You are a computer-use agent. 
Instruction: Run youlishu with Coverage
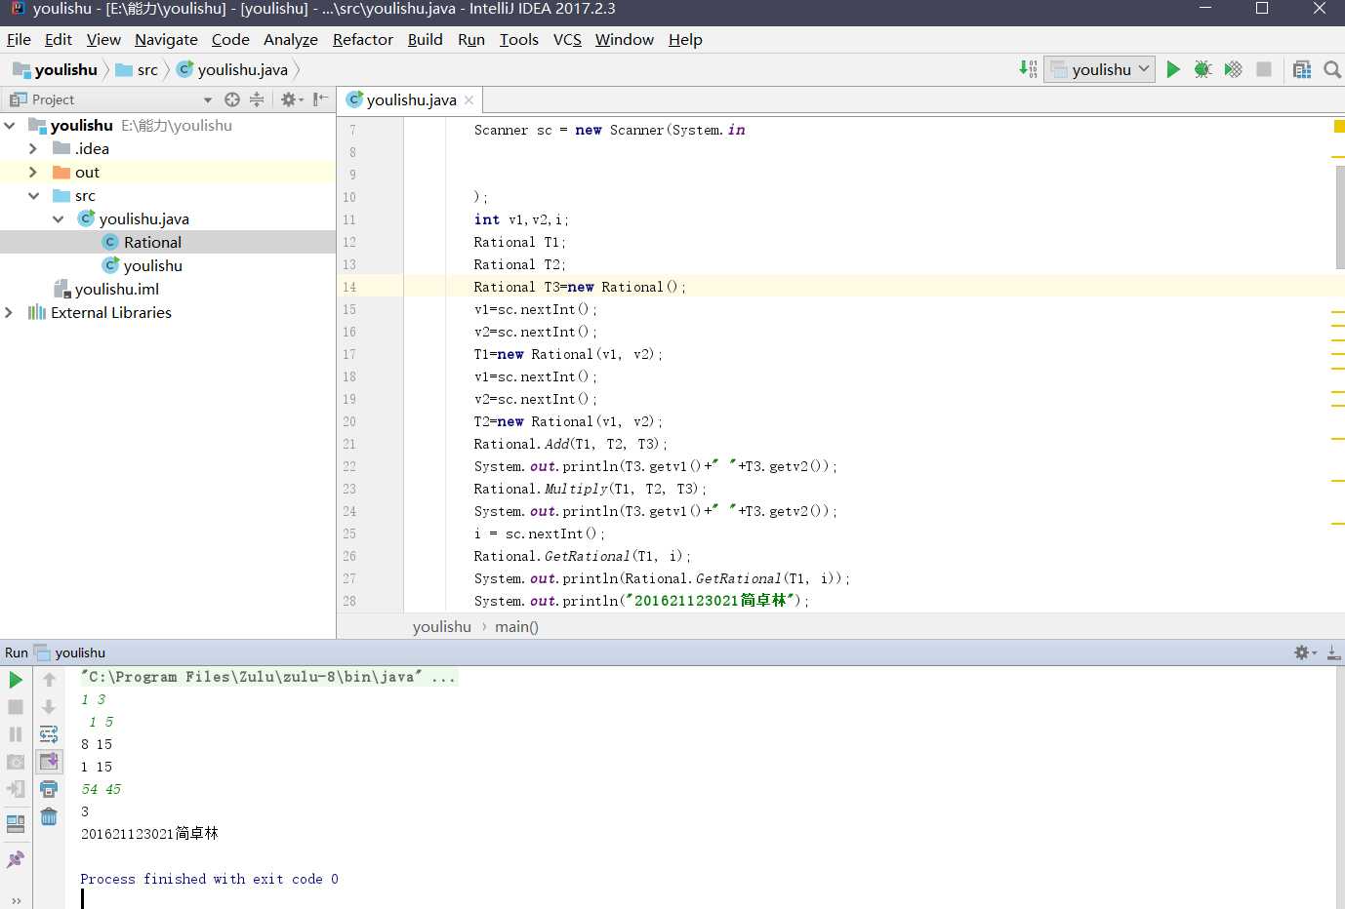[x=1234, y=69]
